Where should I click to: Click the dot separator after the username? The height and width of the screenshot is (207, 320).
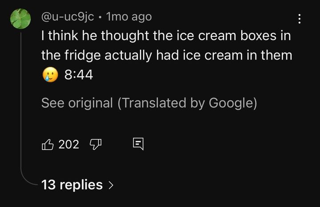[x=101, y=17]
